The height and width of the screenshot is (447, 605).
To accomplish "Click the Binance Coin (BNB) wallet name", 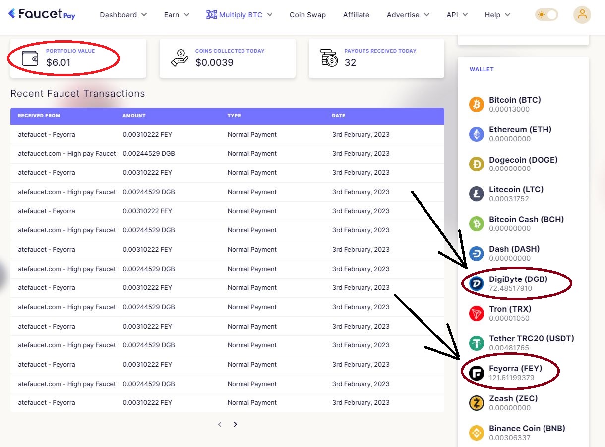I will 527,428.
